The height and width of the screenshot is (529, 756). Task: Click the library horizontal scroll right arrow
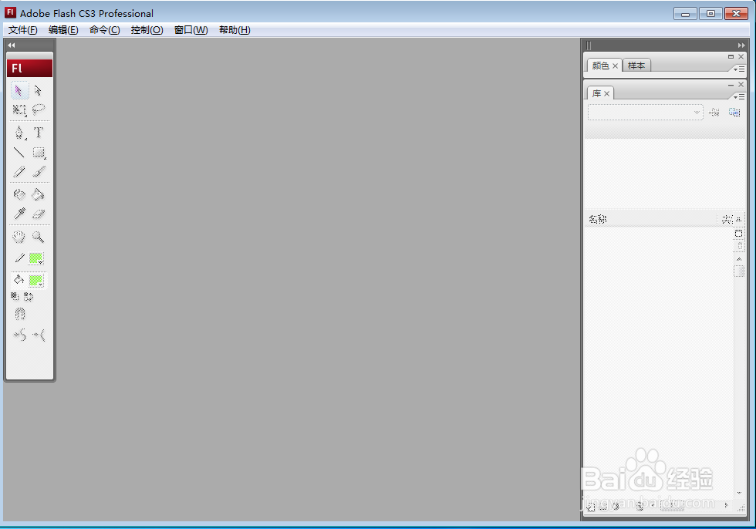click(x=726, y=505)
